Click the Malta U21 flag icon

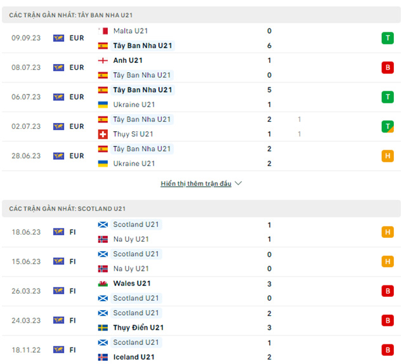(x=103, y=30)
